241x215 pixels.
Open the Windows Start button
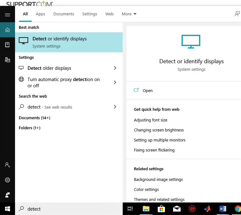click(8, 209)
